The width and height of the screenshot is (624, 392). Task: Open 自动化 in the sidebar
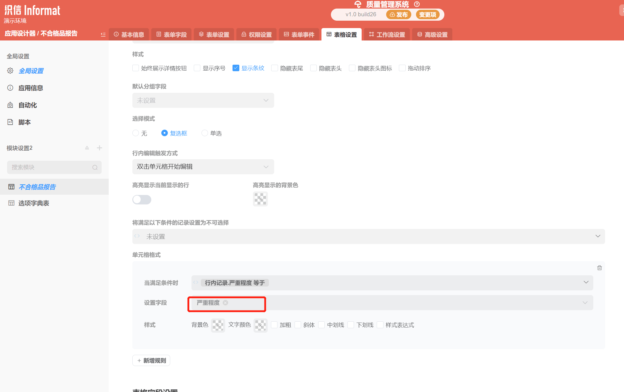point(27,105)
